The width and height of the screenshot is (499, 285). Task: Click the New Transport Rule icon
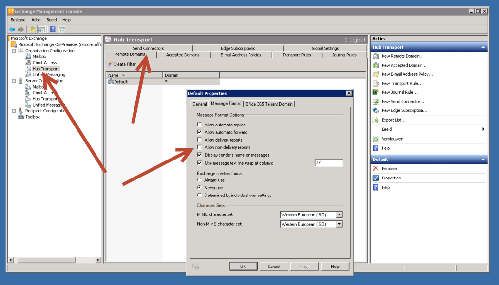[x=376, y=83]
